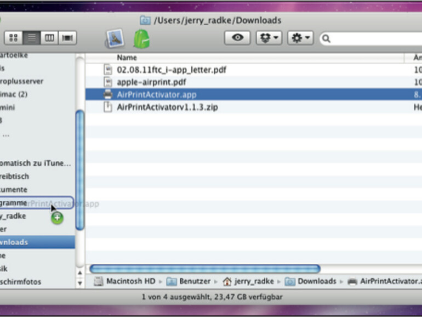422x317 pixels.
Task: Click the printer icon of AirPrintActivator.app
Action: click(108, 94)
